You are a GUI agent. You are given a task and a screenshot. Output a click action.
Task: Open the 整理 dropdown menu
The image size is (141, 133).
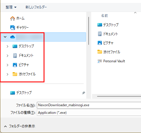click(11, 7)
